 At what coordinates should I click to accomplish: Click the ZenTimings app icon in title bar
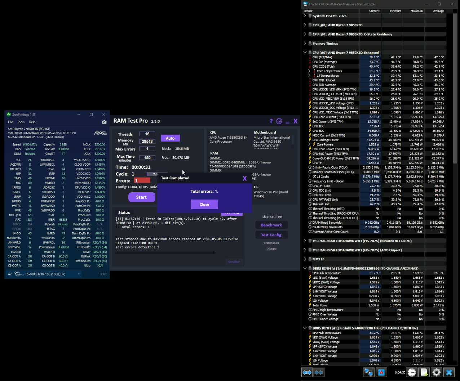point(9,115)
